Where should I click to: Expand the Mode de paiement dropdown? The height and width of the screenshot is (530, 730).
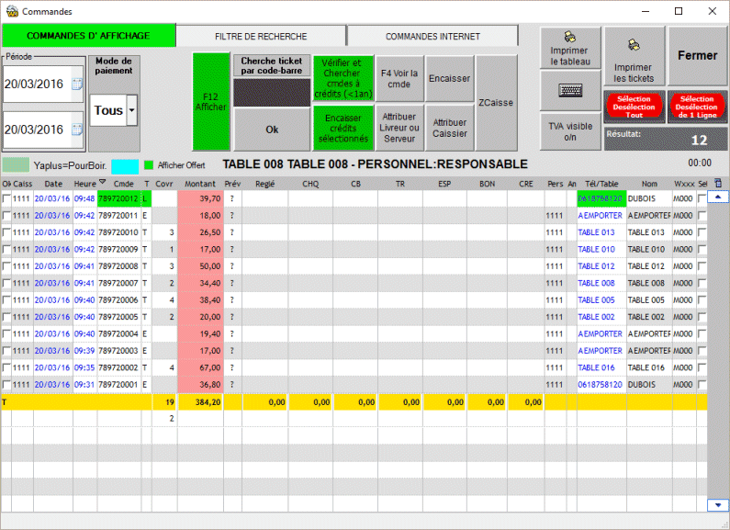point(132,111)
